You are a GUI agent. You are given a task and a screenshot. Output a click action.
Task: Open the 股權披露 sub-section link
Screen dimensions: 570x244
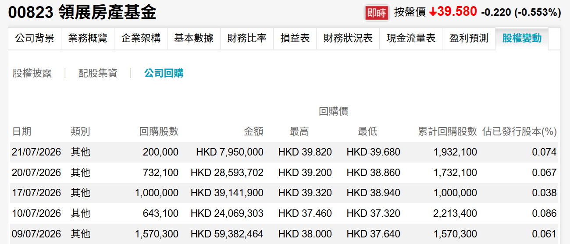[32, 73]
